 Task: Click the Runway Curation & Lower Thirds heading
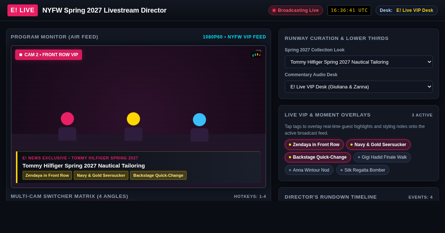click(x=337, y=38)
